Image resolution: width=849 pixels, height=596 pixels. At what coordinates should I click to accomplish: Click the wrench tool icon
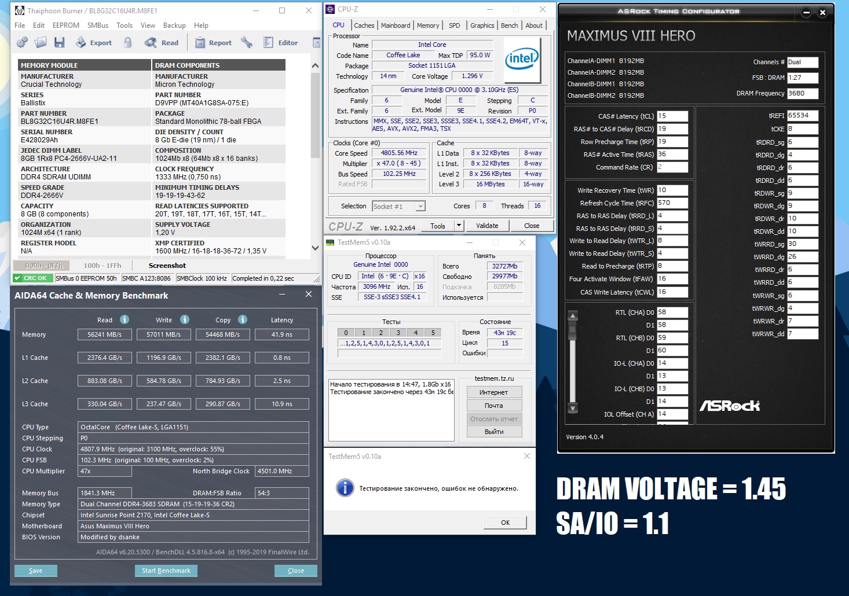247,42
